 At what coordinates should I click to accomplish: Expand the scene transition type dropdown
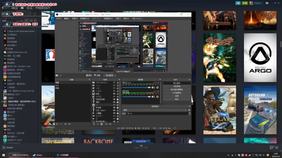pos(154,110)
